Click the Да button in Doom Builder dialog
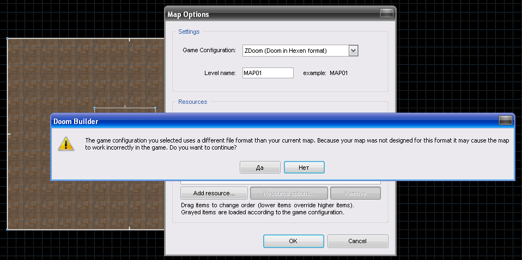Viewport: 522px width, 260px height. [x=260, y=167]
